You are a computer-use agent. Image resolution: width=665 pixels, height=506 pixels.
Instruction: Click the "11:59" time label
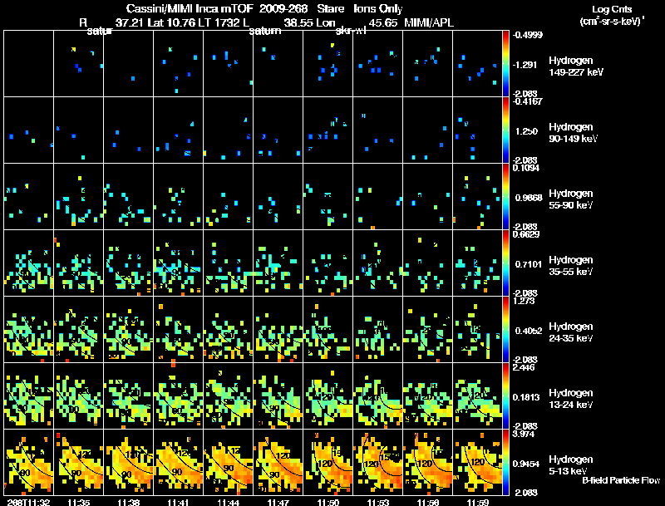(477, 502)
